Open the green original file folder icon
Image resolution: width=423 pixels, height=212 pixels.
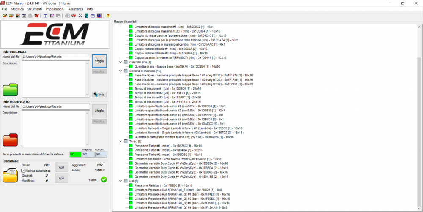click(x=10, y=90)
